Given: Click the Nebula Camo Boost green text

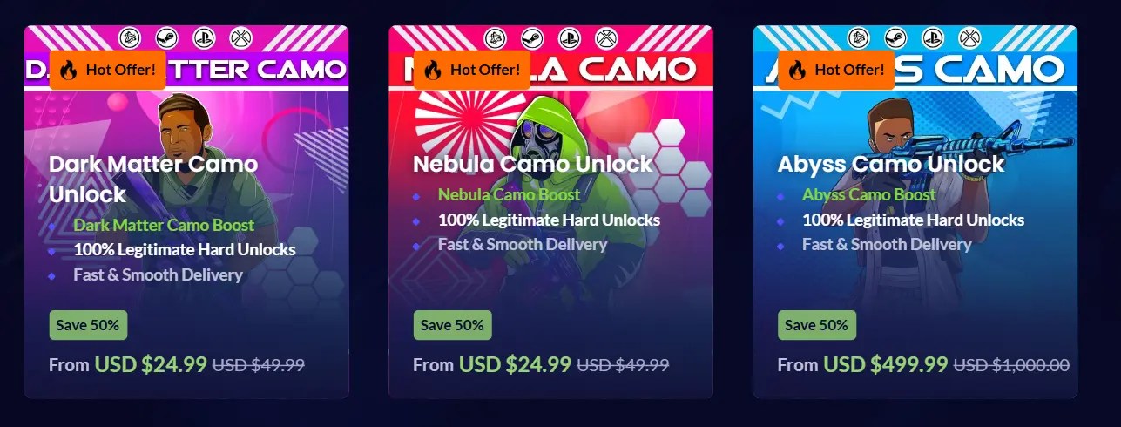Looking at the screenshot, I should tap(509, 194).
